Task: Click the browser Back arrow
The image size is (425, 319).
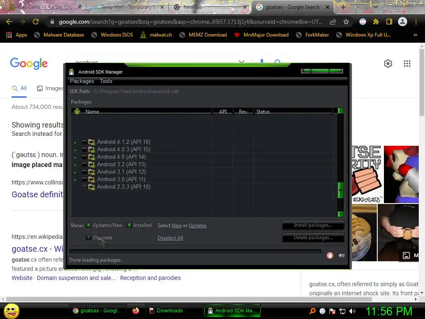Action: 9,22
